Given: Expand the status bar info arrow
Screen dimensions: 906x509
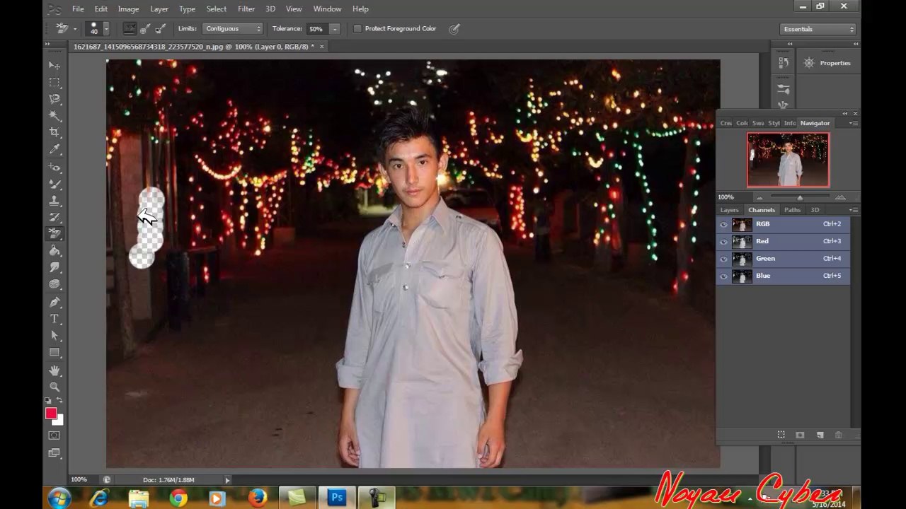Looking at the screenshot, I should (x=227, y=480).
